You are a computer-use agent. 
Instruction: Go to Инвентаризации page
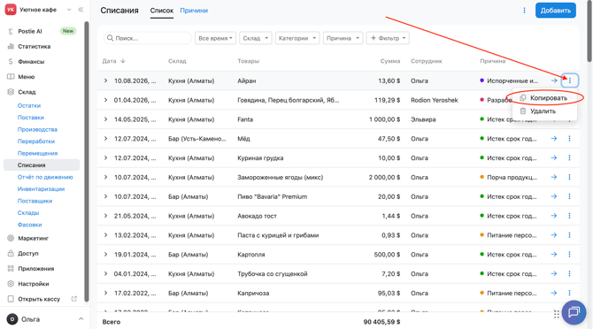[42, 189]
